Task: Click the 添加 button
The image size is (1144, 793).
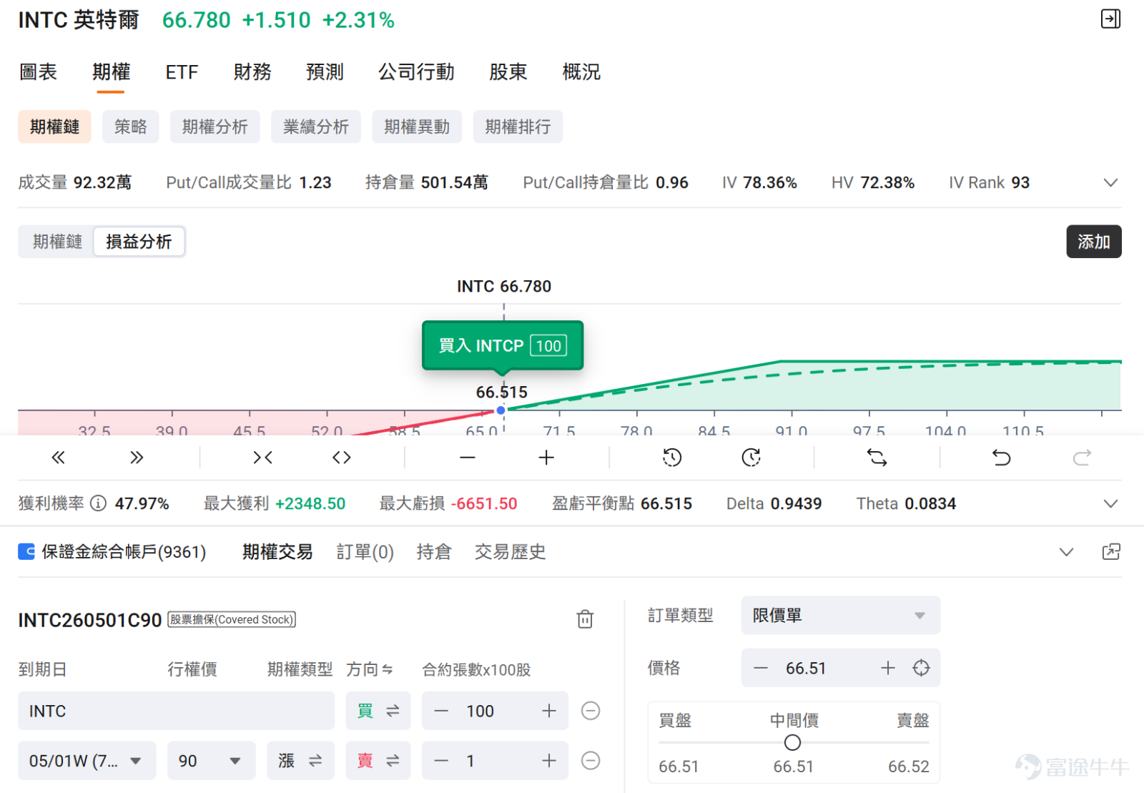Action: coord(1094,242)
